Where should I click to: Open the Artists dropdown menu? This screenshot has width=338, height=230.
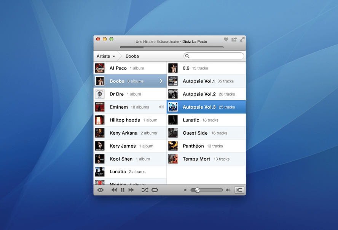coord(106,56)
